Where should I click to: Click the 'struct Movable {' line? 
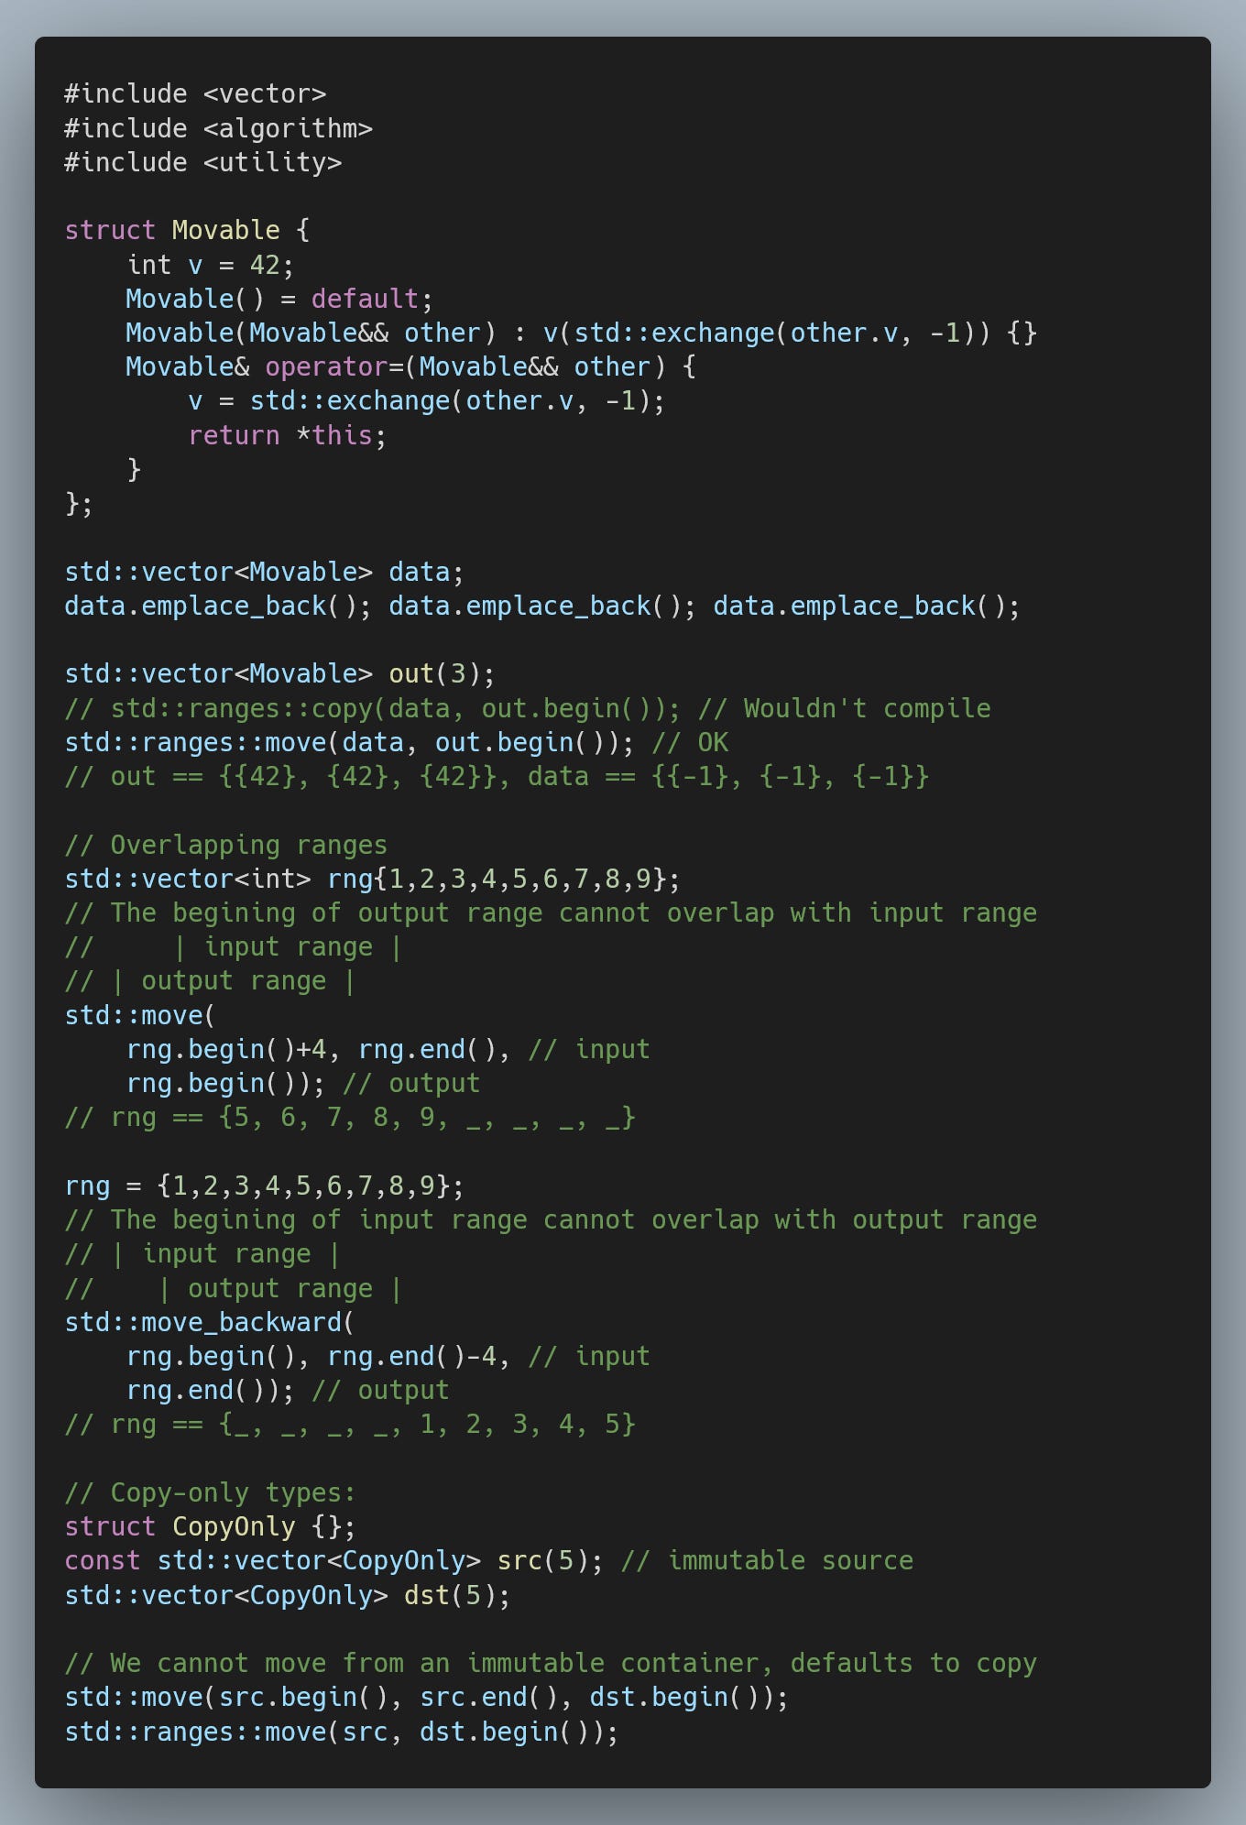(x=187, y=230)
